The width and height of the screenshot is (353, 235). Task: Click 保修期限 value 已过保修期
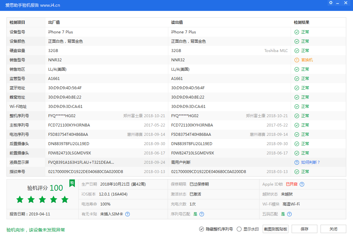(x=199, y=184)
